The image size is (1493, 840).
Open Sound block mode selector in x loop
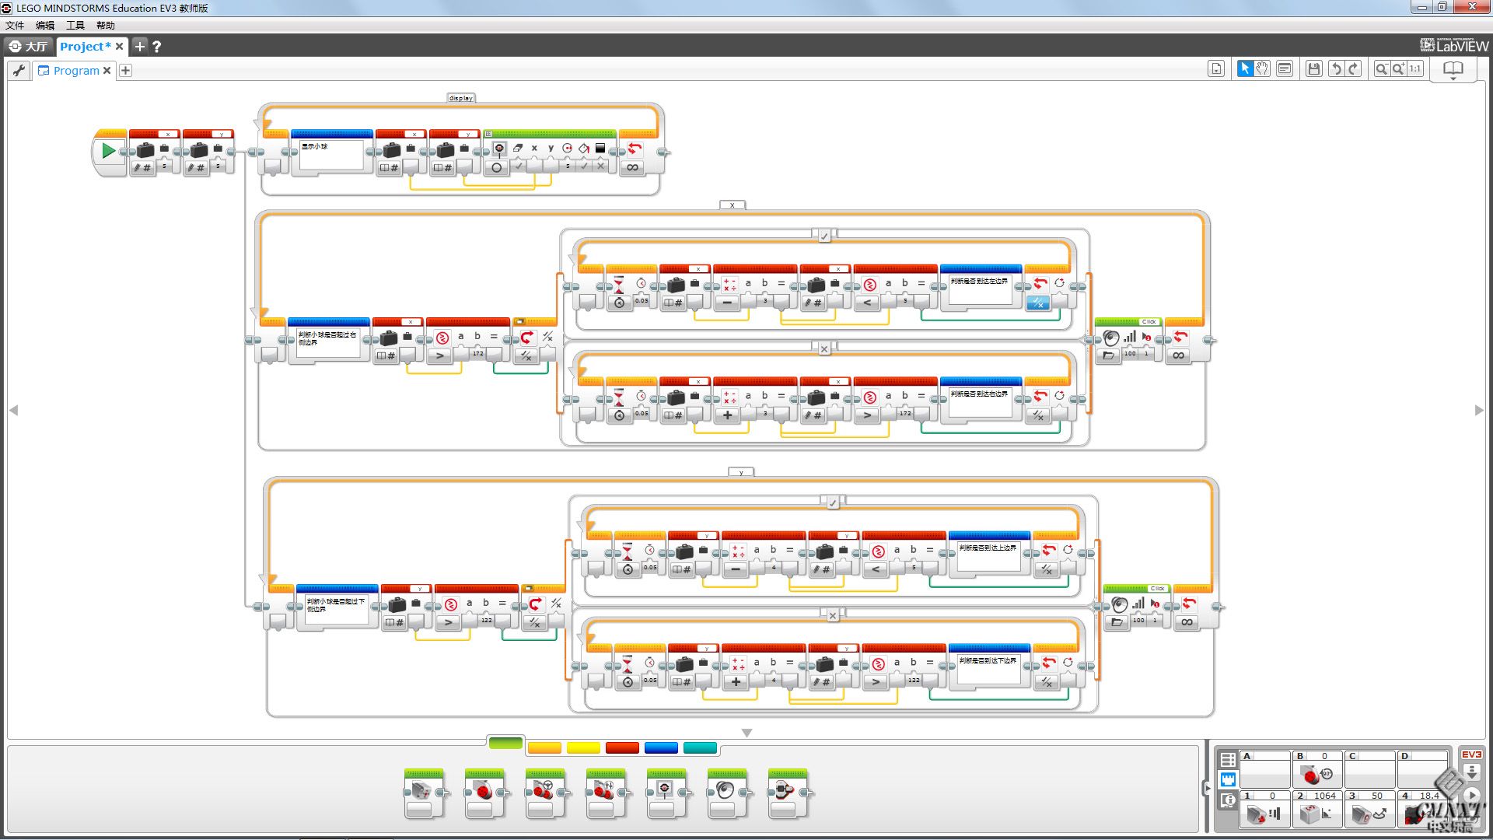coord(1108,355)
